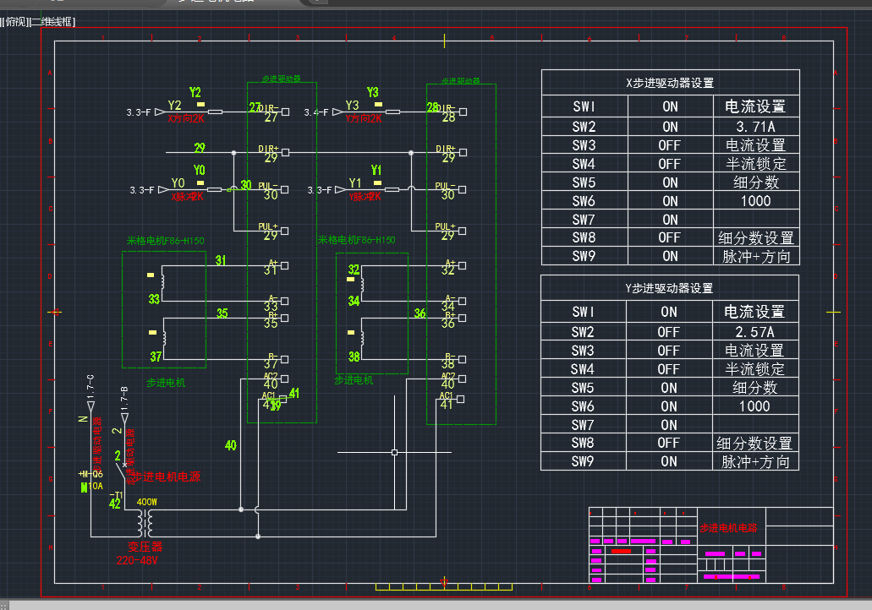Click the junction dot on wire 29
Image resolution: width=872 pixels, height=610 pixels.
[233, 152]
